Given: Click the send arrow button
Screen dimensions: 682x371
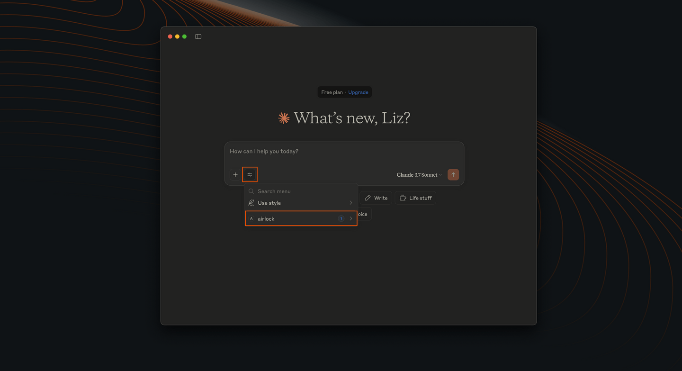Looking at the screenshot, I should pos(453,174).
